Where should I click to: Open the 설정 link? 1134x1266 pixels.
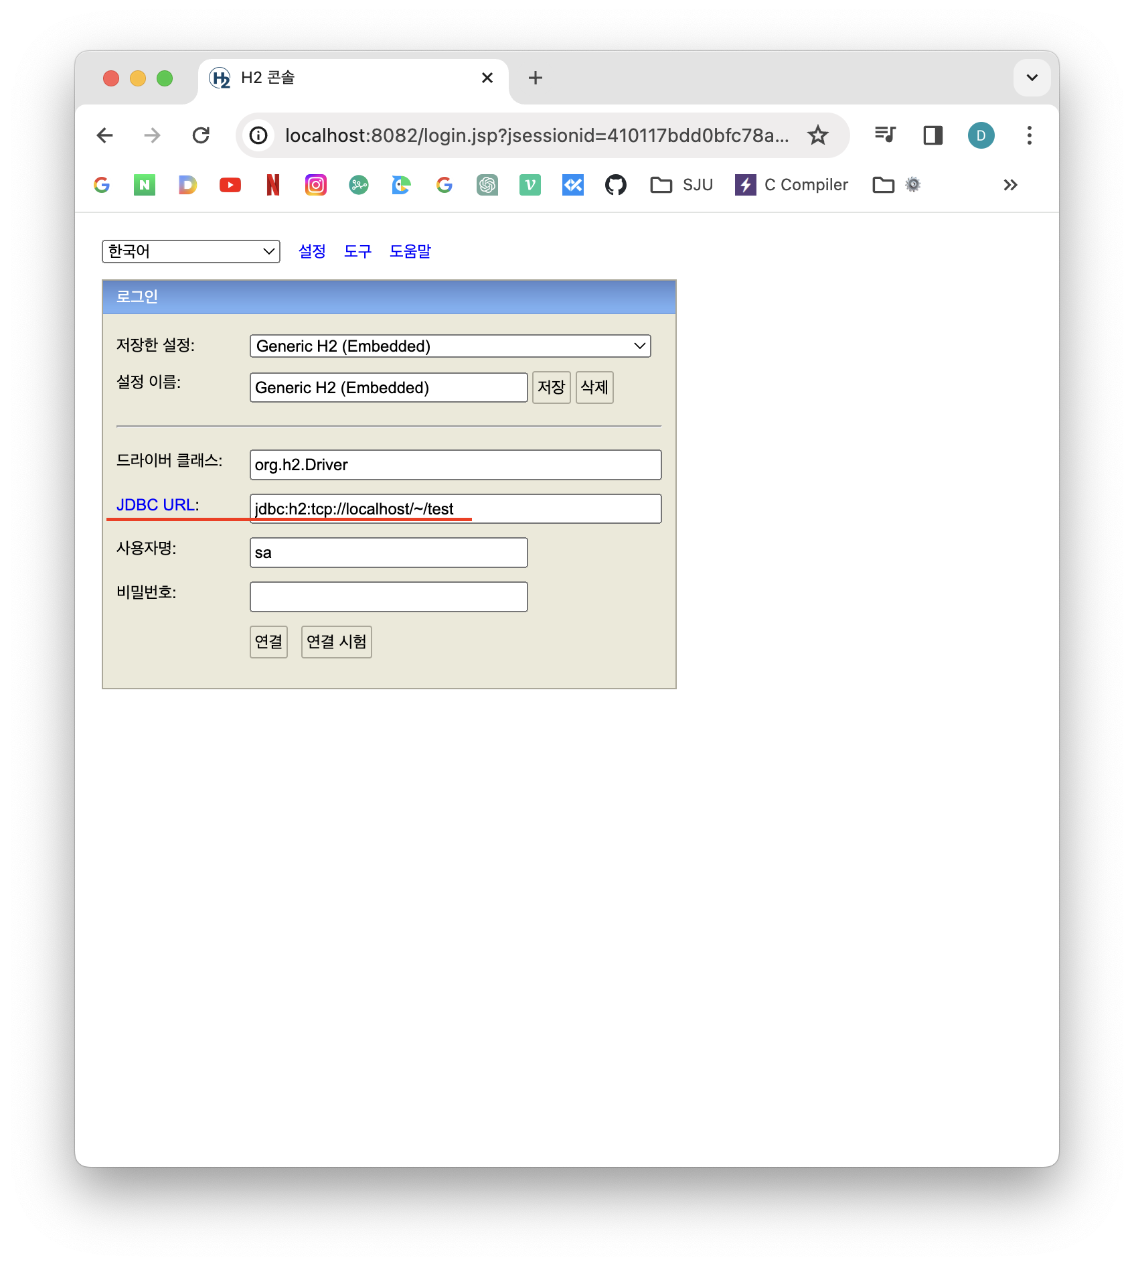coord(312,251)
